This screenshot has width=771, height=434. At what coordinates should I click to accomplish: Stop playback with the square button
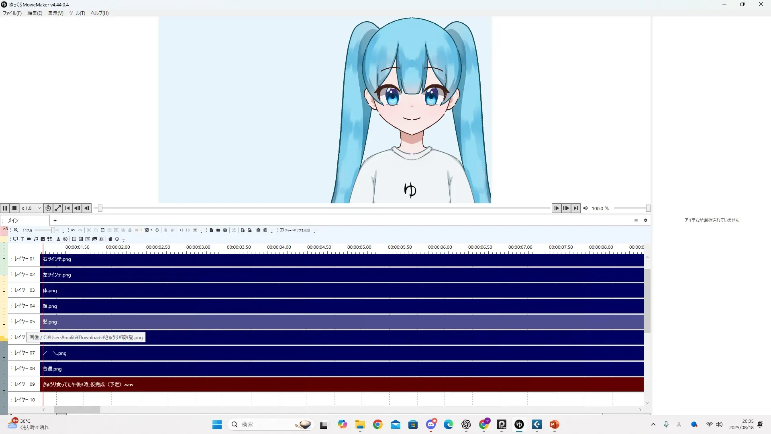coord(14,208)
